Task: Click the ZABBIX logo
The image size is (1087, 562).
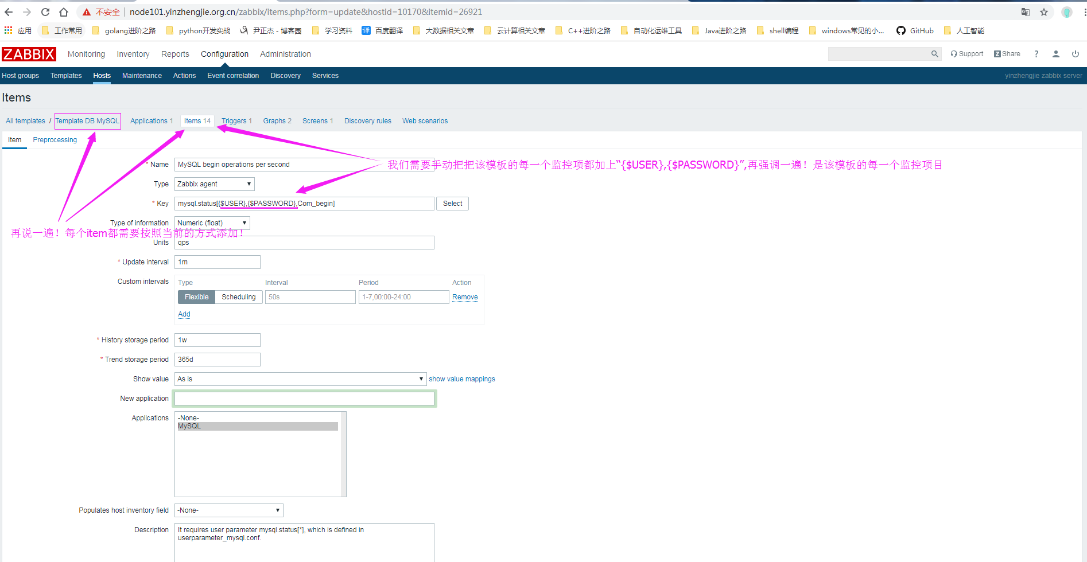Action: coord(29,54)
